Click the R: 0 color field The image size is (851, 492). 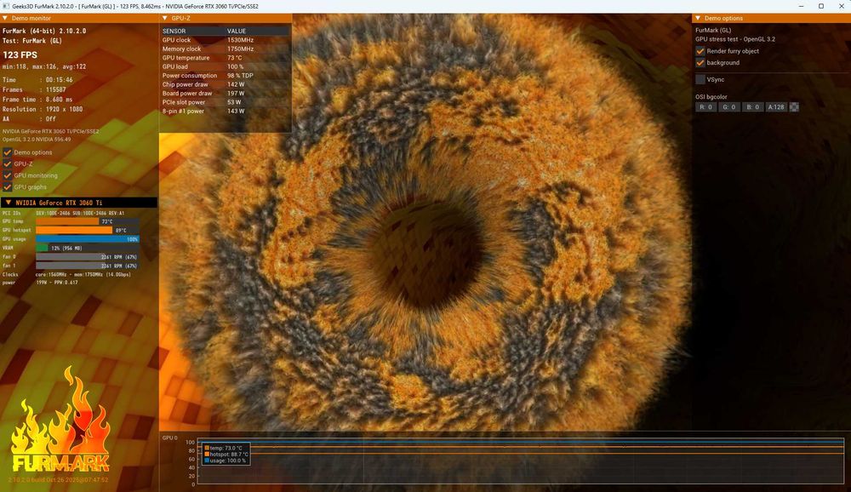click(706, 107)
